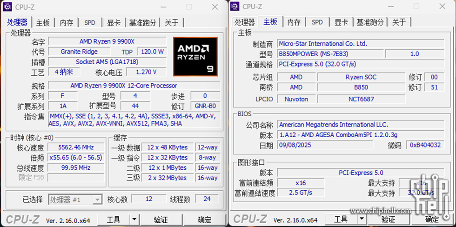
Task: Click B850MPOWER (MS-7E83) model field
Action: pyautogui.click(x=330, y=54)
